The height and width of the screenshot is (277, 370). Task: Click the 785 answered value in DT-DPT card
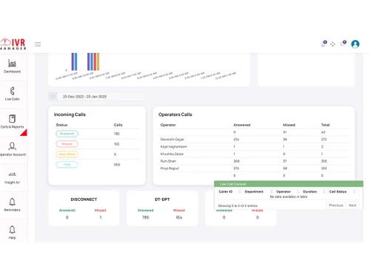click(x=146, y=217)
